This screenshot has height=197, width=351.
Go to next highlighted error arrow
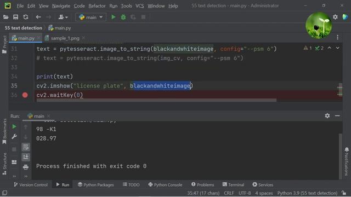[337, 48]
